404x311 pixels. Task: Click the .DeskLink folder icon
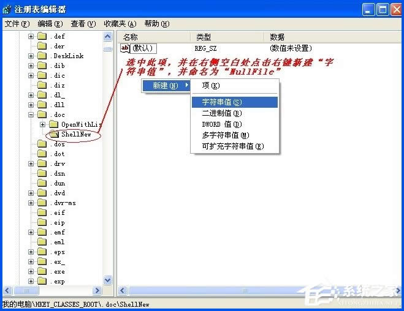(x=42, y=56)
